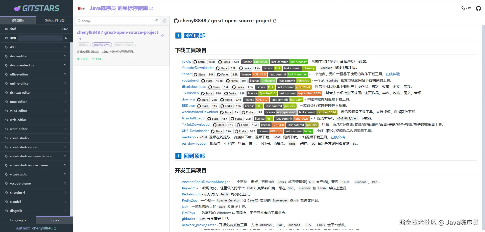This screenshot has height=232, width=485.
Task: Follow the XHS-Downloader link
Action: [x=195, y=131]
